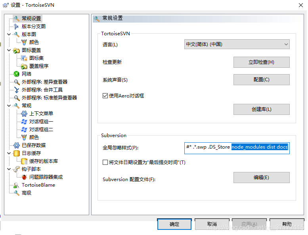Open 上下文菜单 settings
This screenshot has height=235, width=308.
41,114
